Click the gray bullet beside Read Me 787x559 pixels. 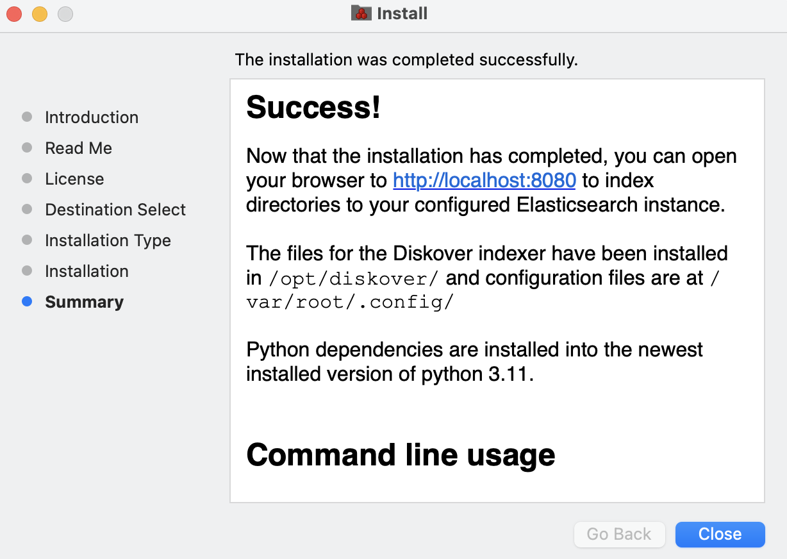27,148
